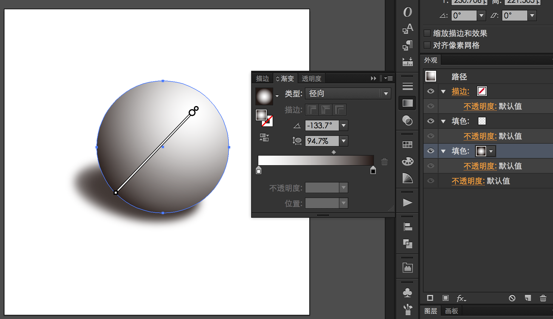Open the Gradient panel icon in dock
The width and height of the screenshot is (553, 319).
click(407, 103)
